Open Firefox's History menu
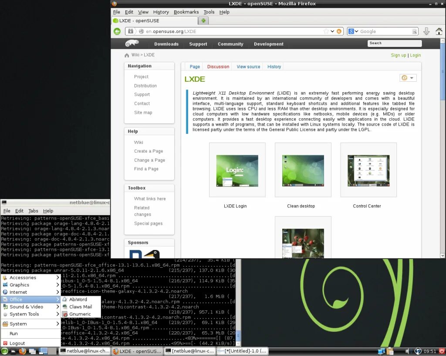 (161, 12)
